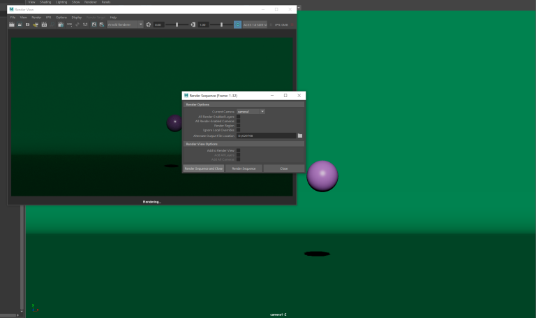Enable All Render-Enabled Layers checkbox

238,116
